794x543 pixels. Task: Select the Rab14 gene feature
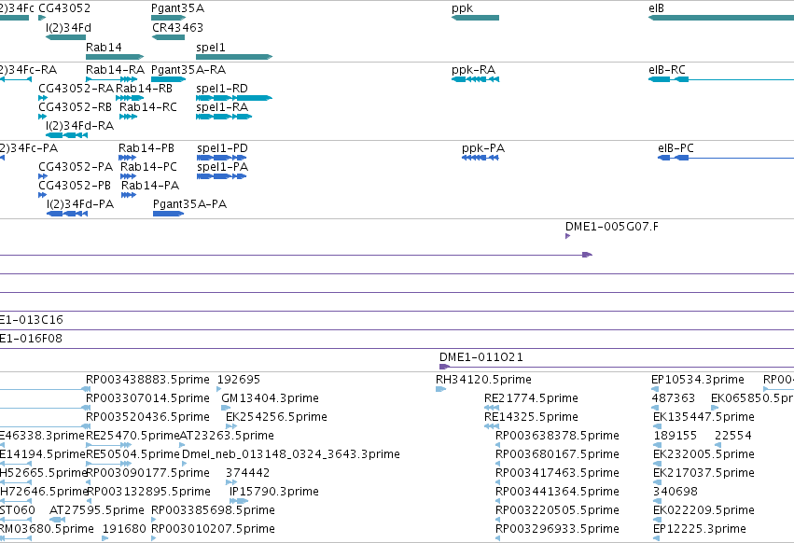point(115,57)
